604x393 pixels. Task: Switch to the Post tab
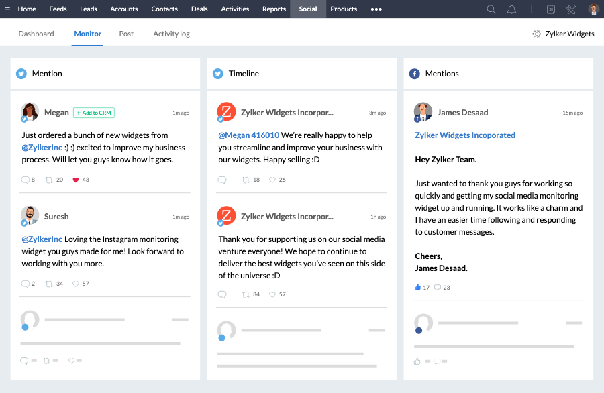126,34
